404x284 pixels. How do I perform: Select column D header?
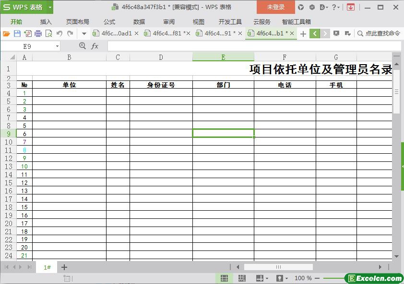tap(161, 57)
